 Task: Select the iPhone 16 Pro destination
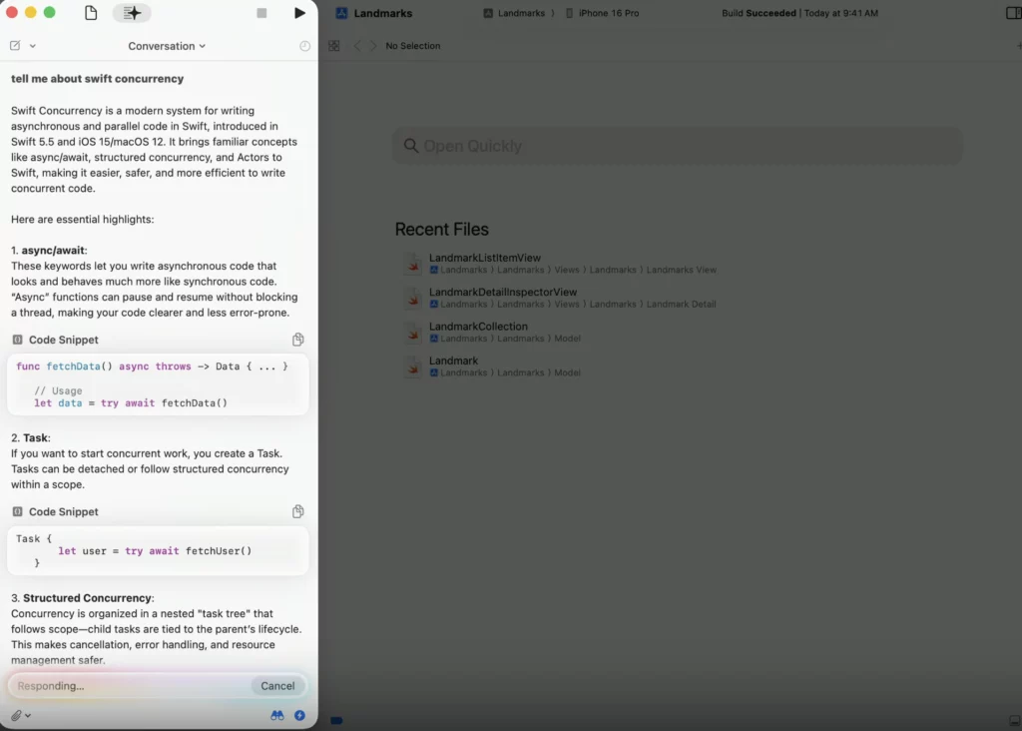point(602,13)
